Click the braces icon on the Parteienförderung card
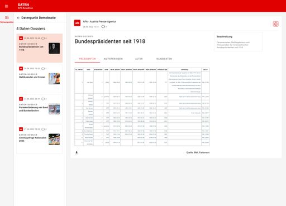Screen dimensions: 286x206 tap(43, 99)
